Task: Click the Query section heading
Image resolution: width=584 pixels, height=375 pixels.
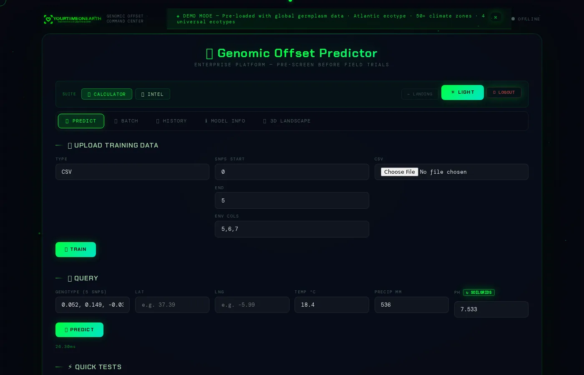Action: [83, 278]
